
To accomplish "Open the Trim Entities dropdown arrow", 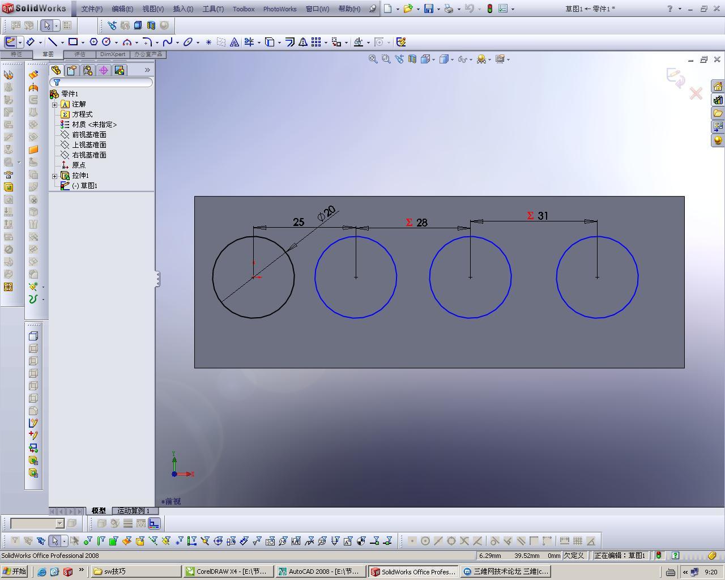I will [259, 42].
